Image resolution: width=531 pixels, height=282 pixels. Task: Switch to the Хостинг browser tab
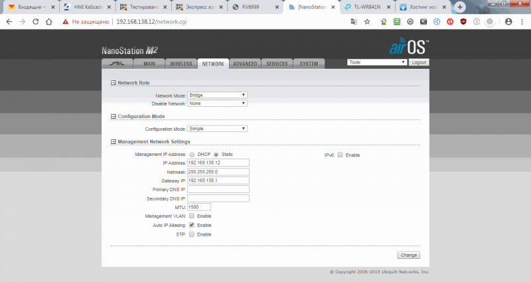pos(423,7)
